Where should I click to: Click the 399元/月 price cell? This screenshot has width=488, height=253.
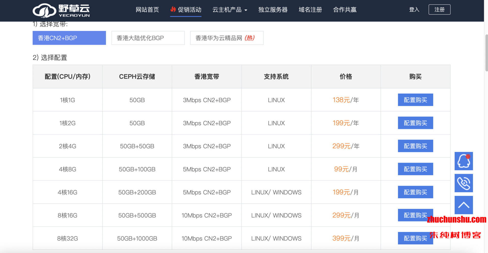(x=346, y=239)
